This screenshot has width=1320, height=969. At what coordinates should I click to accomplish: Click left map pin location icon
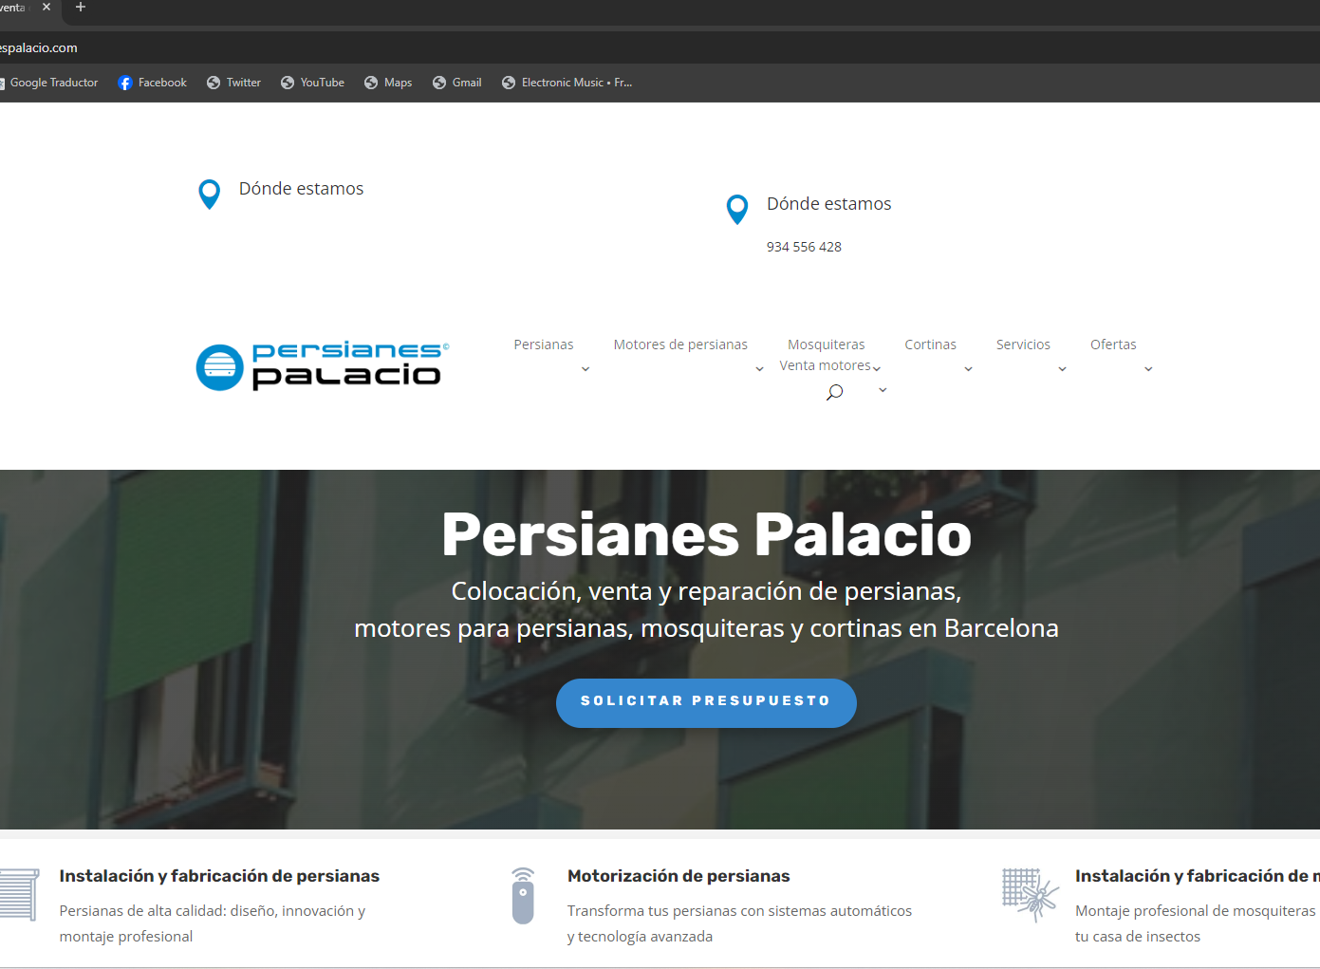(210, 194)
